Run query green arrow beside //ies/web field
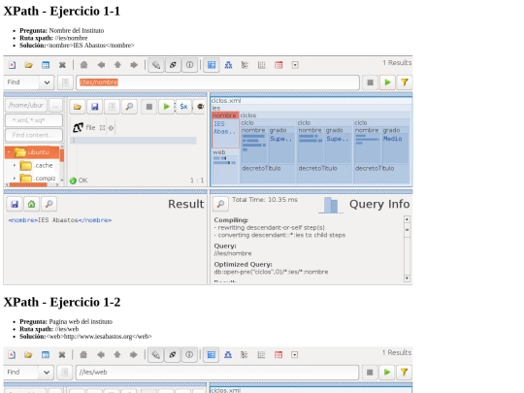This screenshot has height=393, width=524. coord(387,372)
